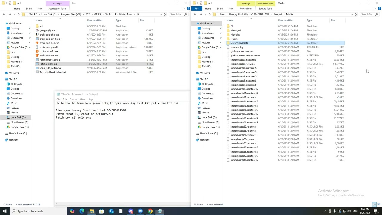Select Patch Eboot (2).exe file
The width and height of the screenshot is (382, 215).
(50, 60)
